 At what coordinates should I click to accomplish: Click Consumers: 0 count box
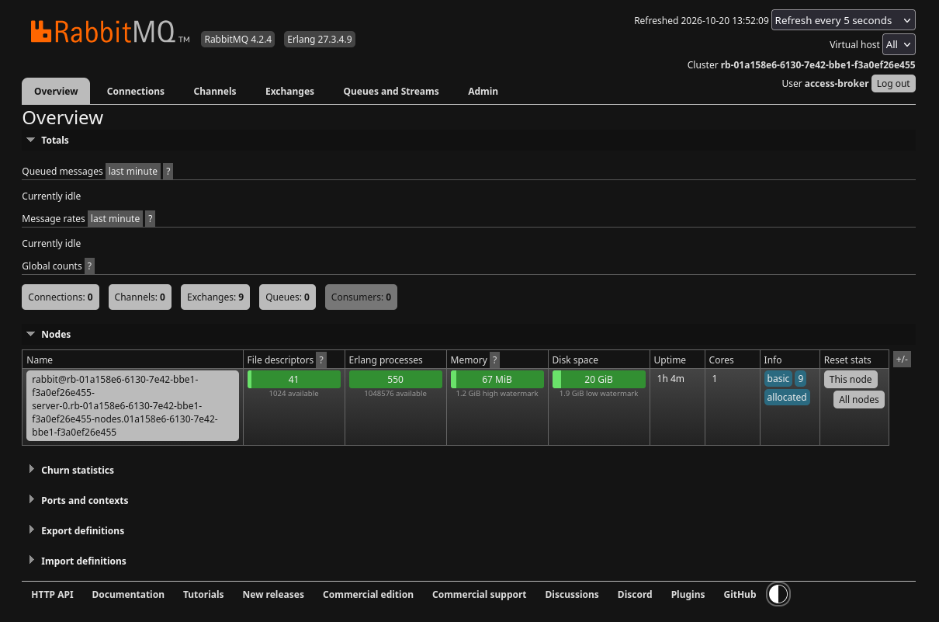pyautogui.click(x=361, y=297)
